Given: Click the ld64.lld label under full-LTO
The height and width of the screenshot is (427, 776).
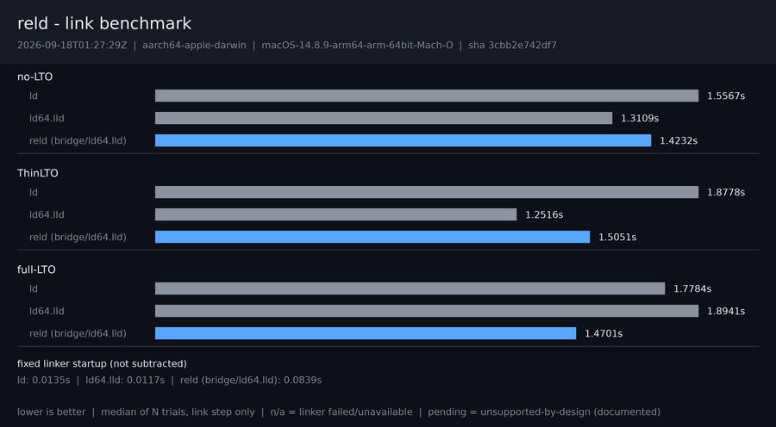Looking at the screenshot, I should click(x=47, y=311).
